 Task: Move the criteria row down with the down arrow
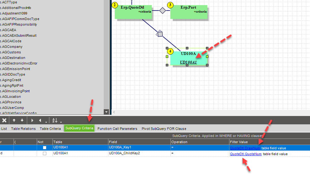(22, 120)
